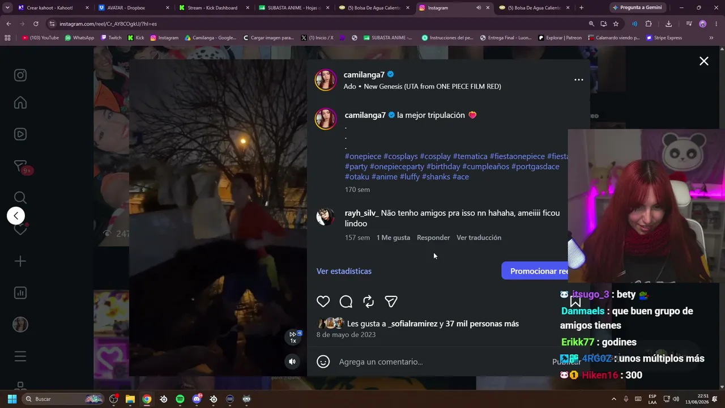Image resolution: width=725 pixels, height=408 pixels.
Task: Change playback speed 1x button
Action: pyautogui.click(x=293, y=337)
